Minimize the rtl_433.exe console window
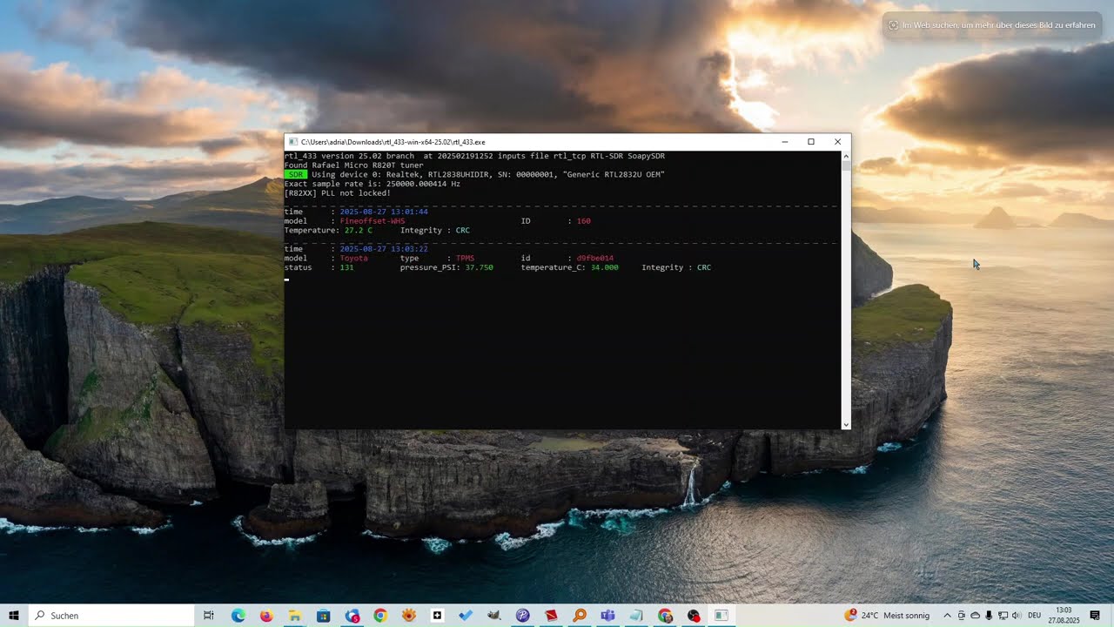The height and width of the screenshot is (627, 1114). click(x=784, y=142)
